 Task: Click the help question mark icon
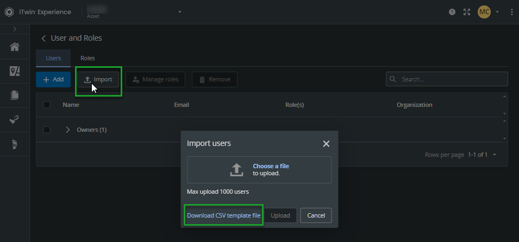tap(452, 12)
